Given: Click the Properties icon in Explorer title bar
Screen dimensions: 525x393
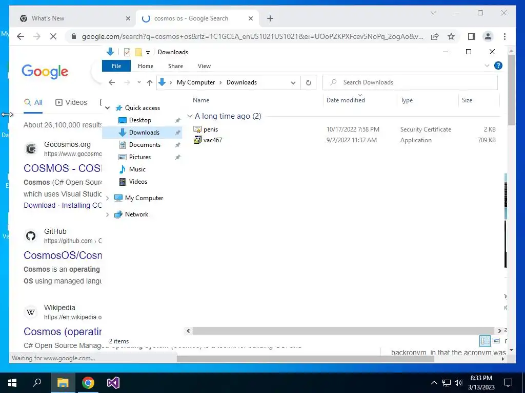Looking at the screenshot, I should [127, 52].
